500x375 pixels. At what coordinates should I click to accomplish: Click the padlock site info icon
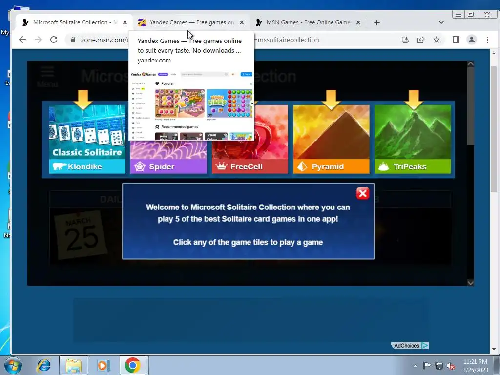73,40
